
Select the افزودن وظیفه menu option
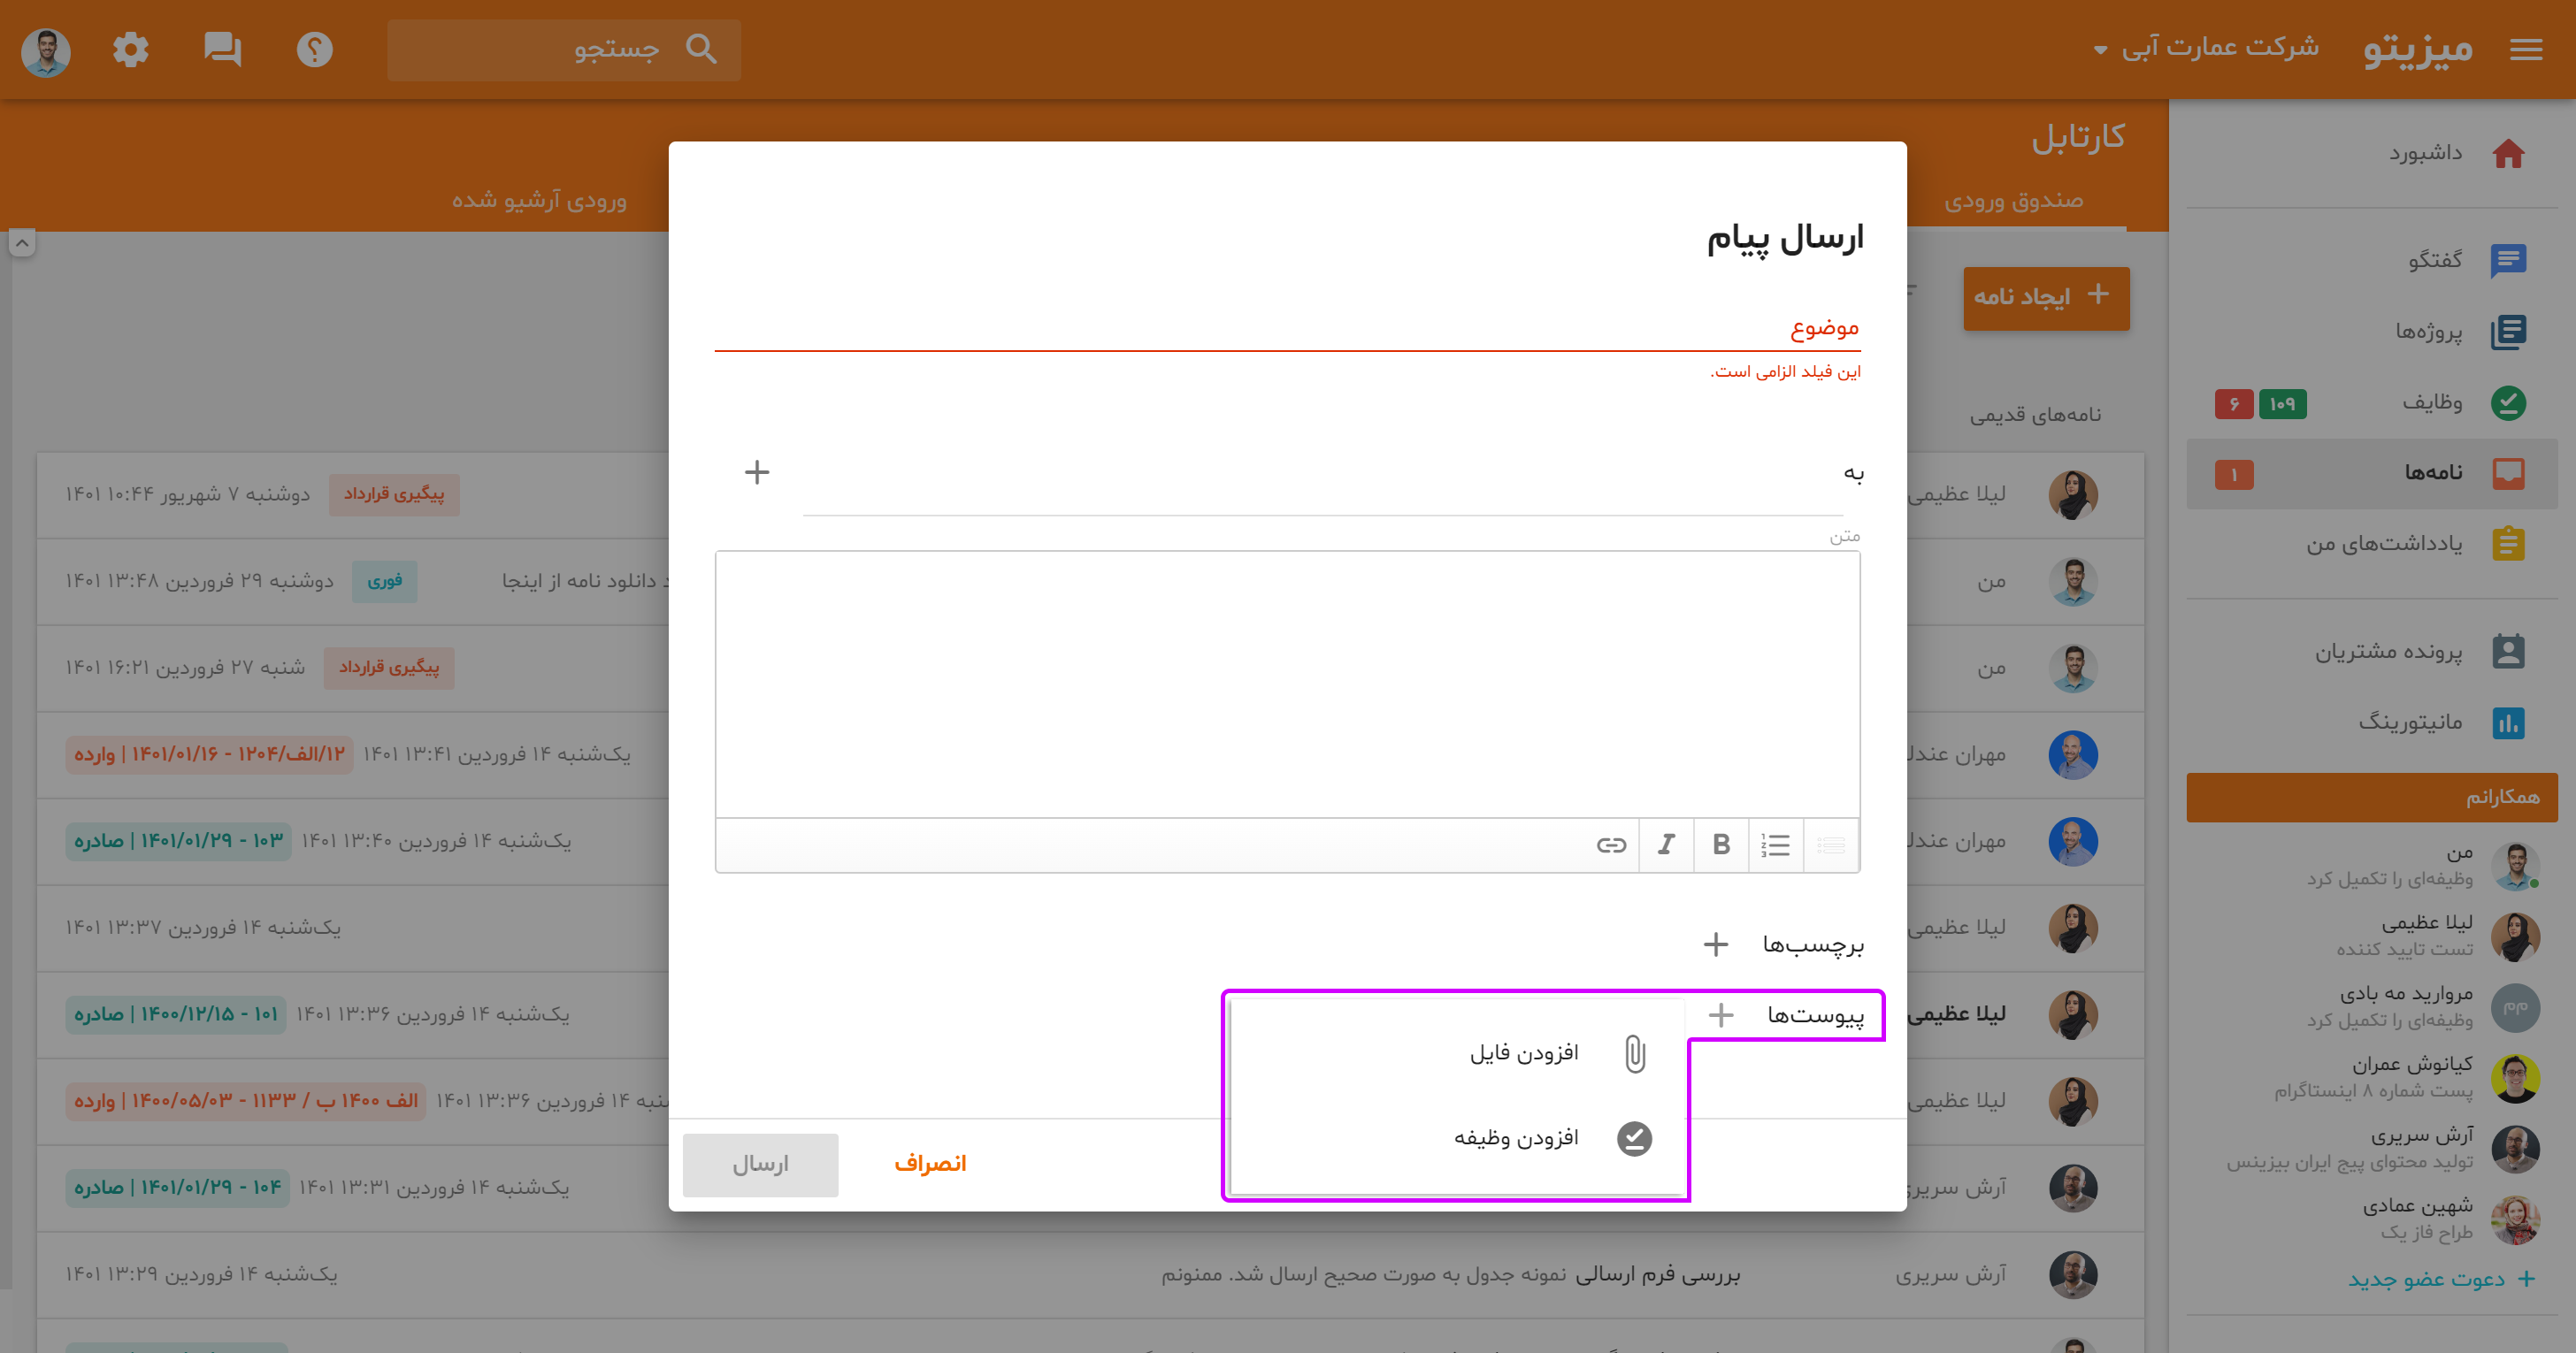pyautogui.click(x=1516, y=1138)
